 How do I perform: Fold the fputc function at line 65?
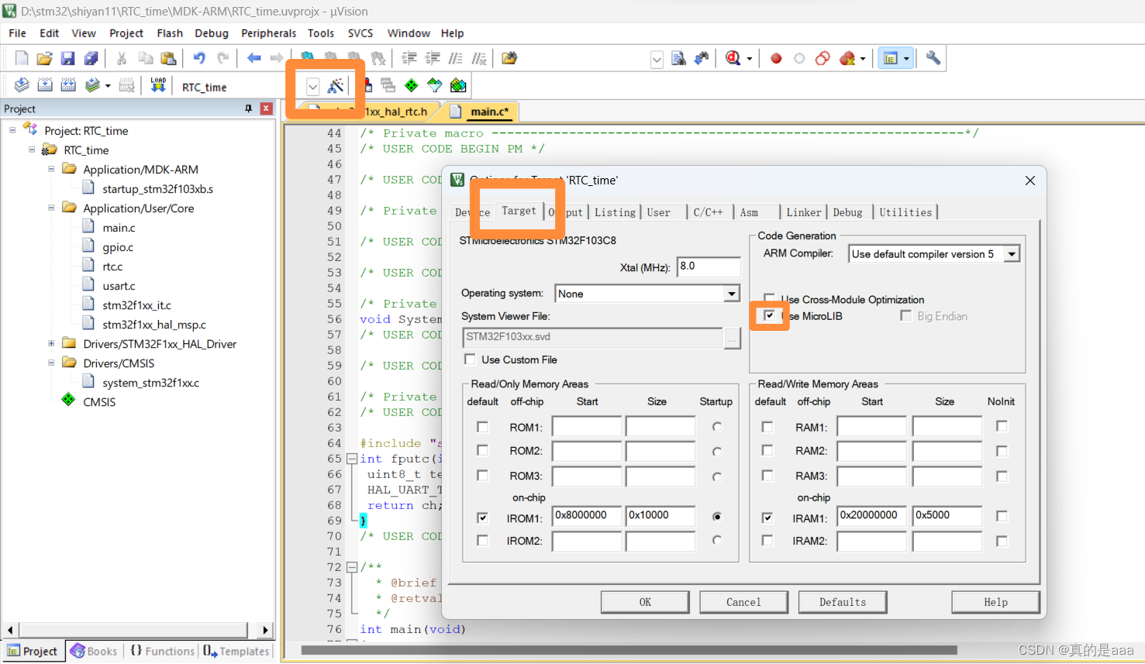click(x=352, y=459)
